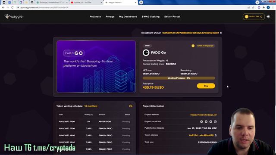This screenshot has height=155, width=276.
Task: Click the yellow coin icon beside Listed badge
Action: tap(193, 46)
